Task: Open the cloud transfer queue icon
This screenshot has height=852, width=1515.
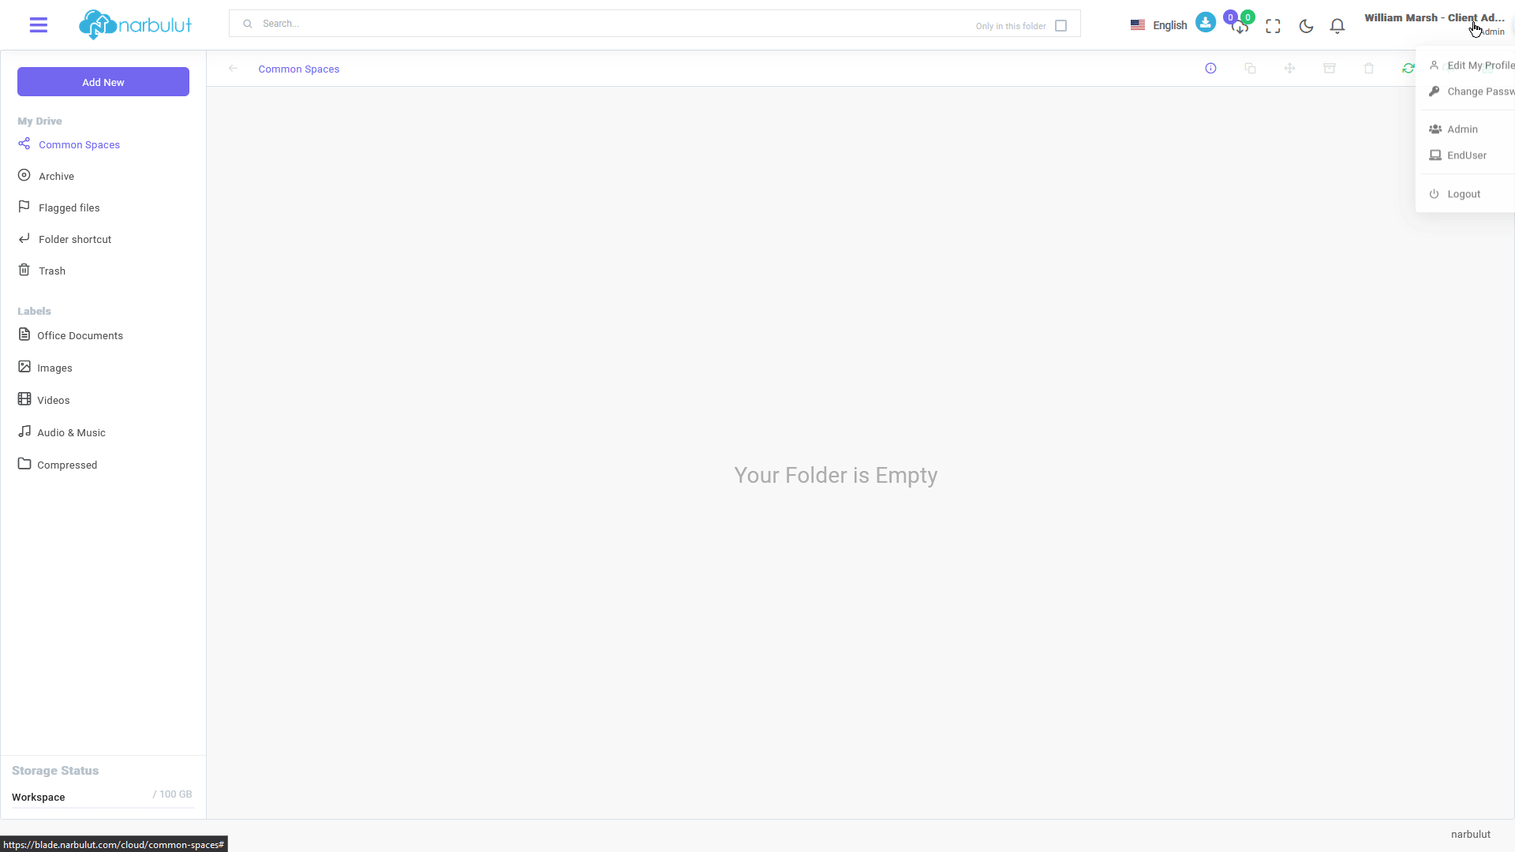Action: pyautogui.click(x=1240, y=26)
